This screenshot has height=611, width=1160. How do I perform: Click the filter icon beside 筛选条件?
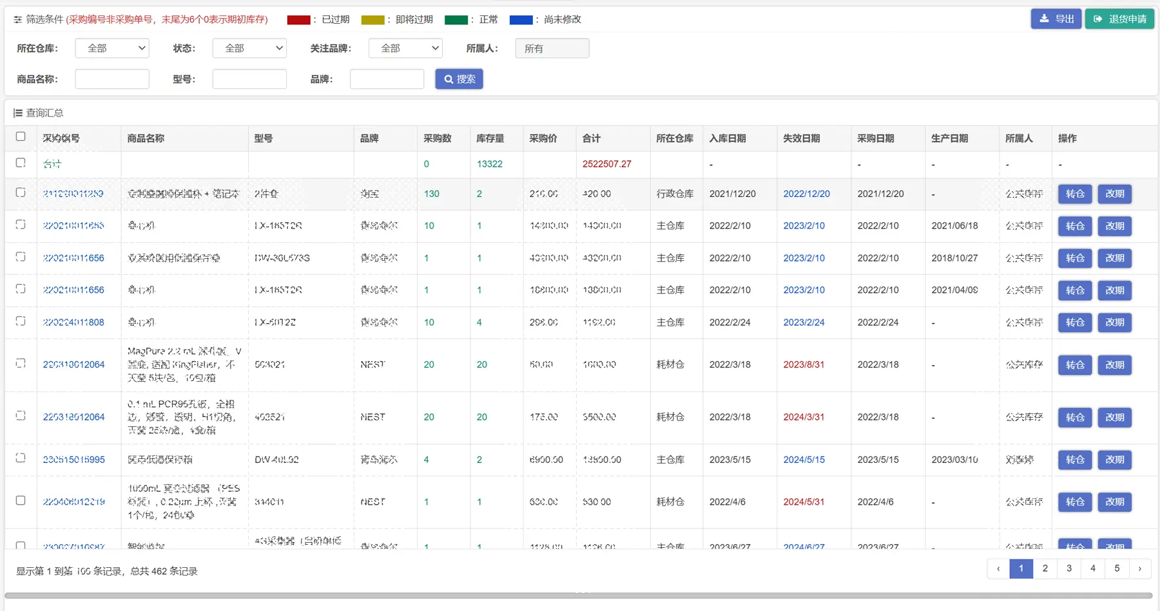tap(17, 20)
